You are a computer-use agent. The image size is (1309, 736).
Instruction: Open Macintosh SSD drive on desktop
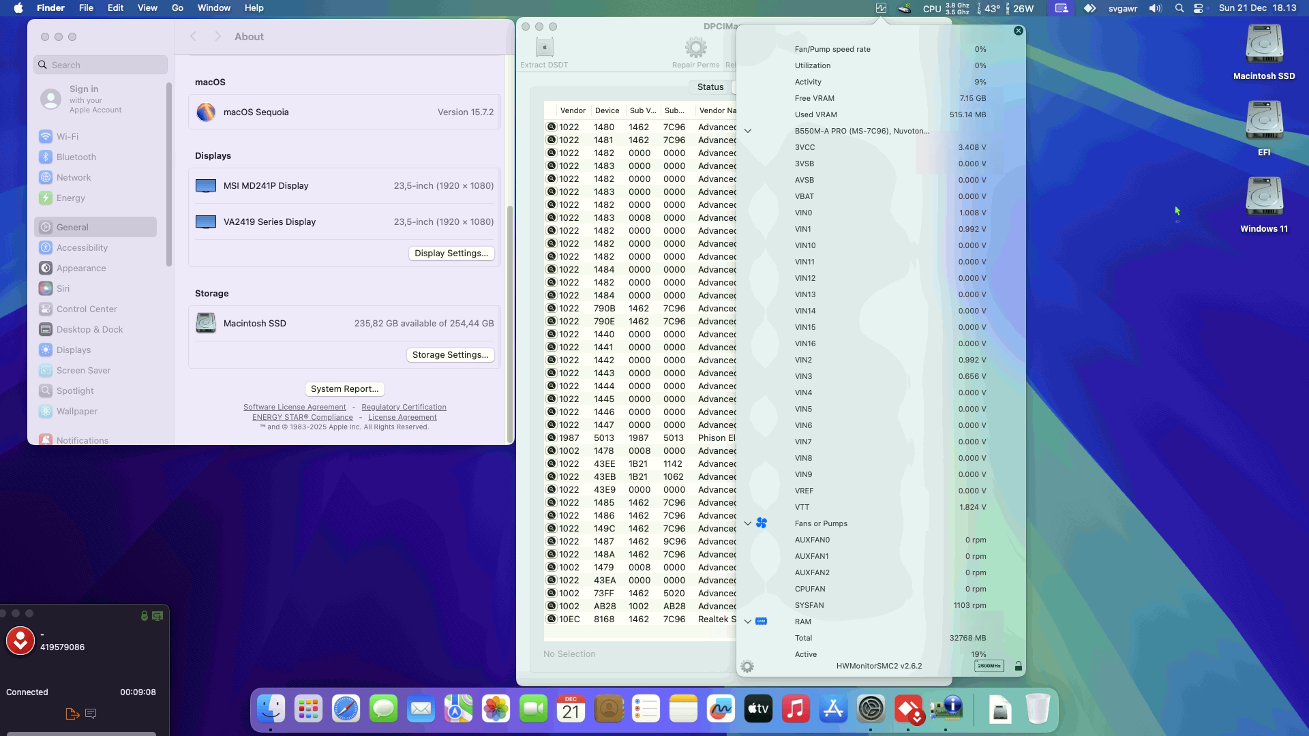[x=1264, y=52]
